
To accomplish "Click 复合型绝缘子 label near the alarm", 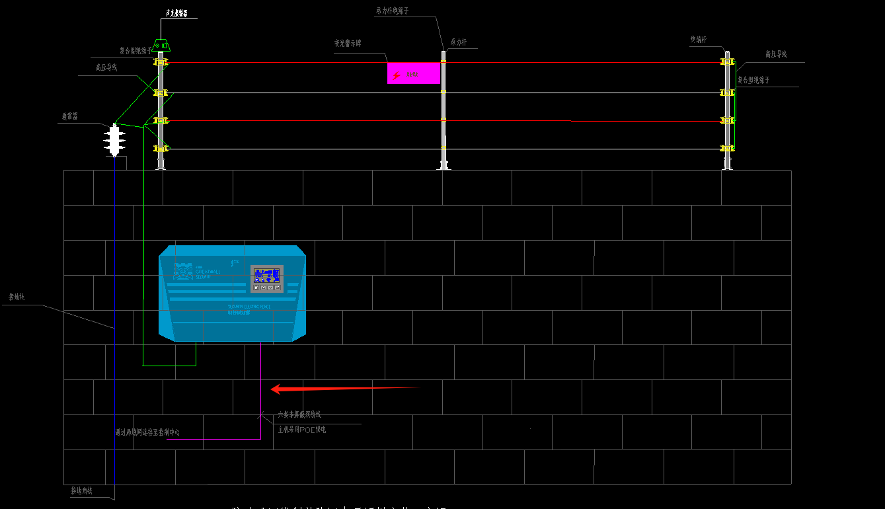I will click(135, 50).
